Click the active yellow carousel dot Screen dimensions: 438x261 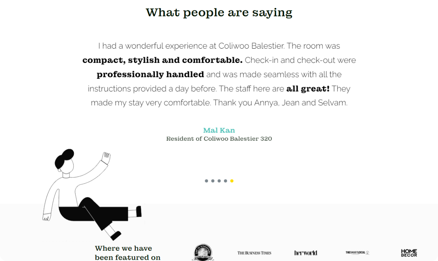pyautogui.click(x=232, y=181)
